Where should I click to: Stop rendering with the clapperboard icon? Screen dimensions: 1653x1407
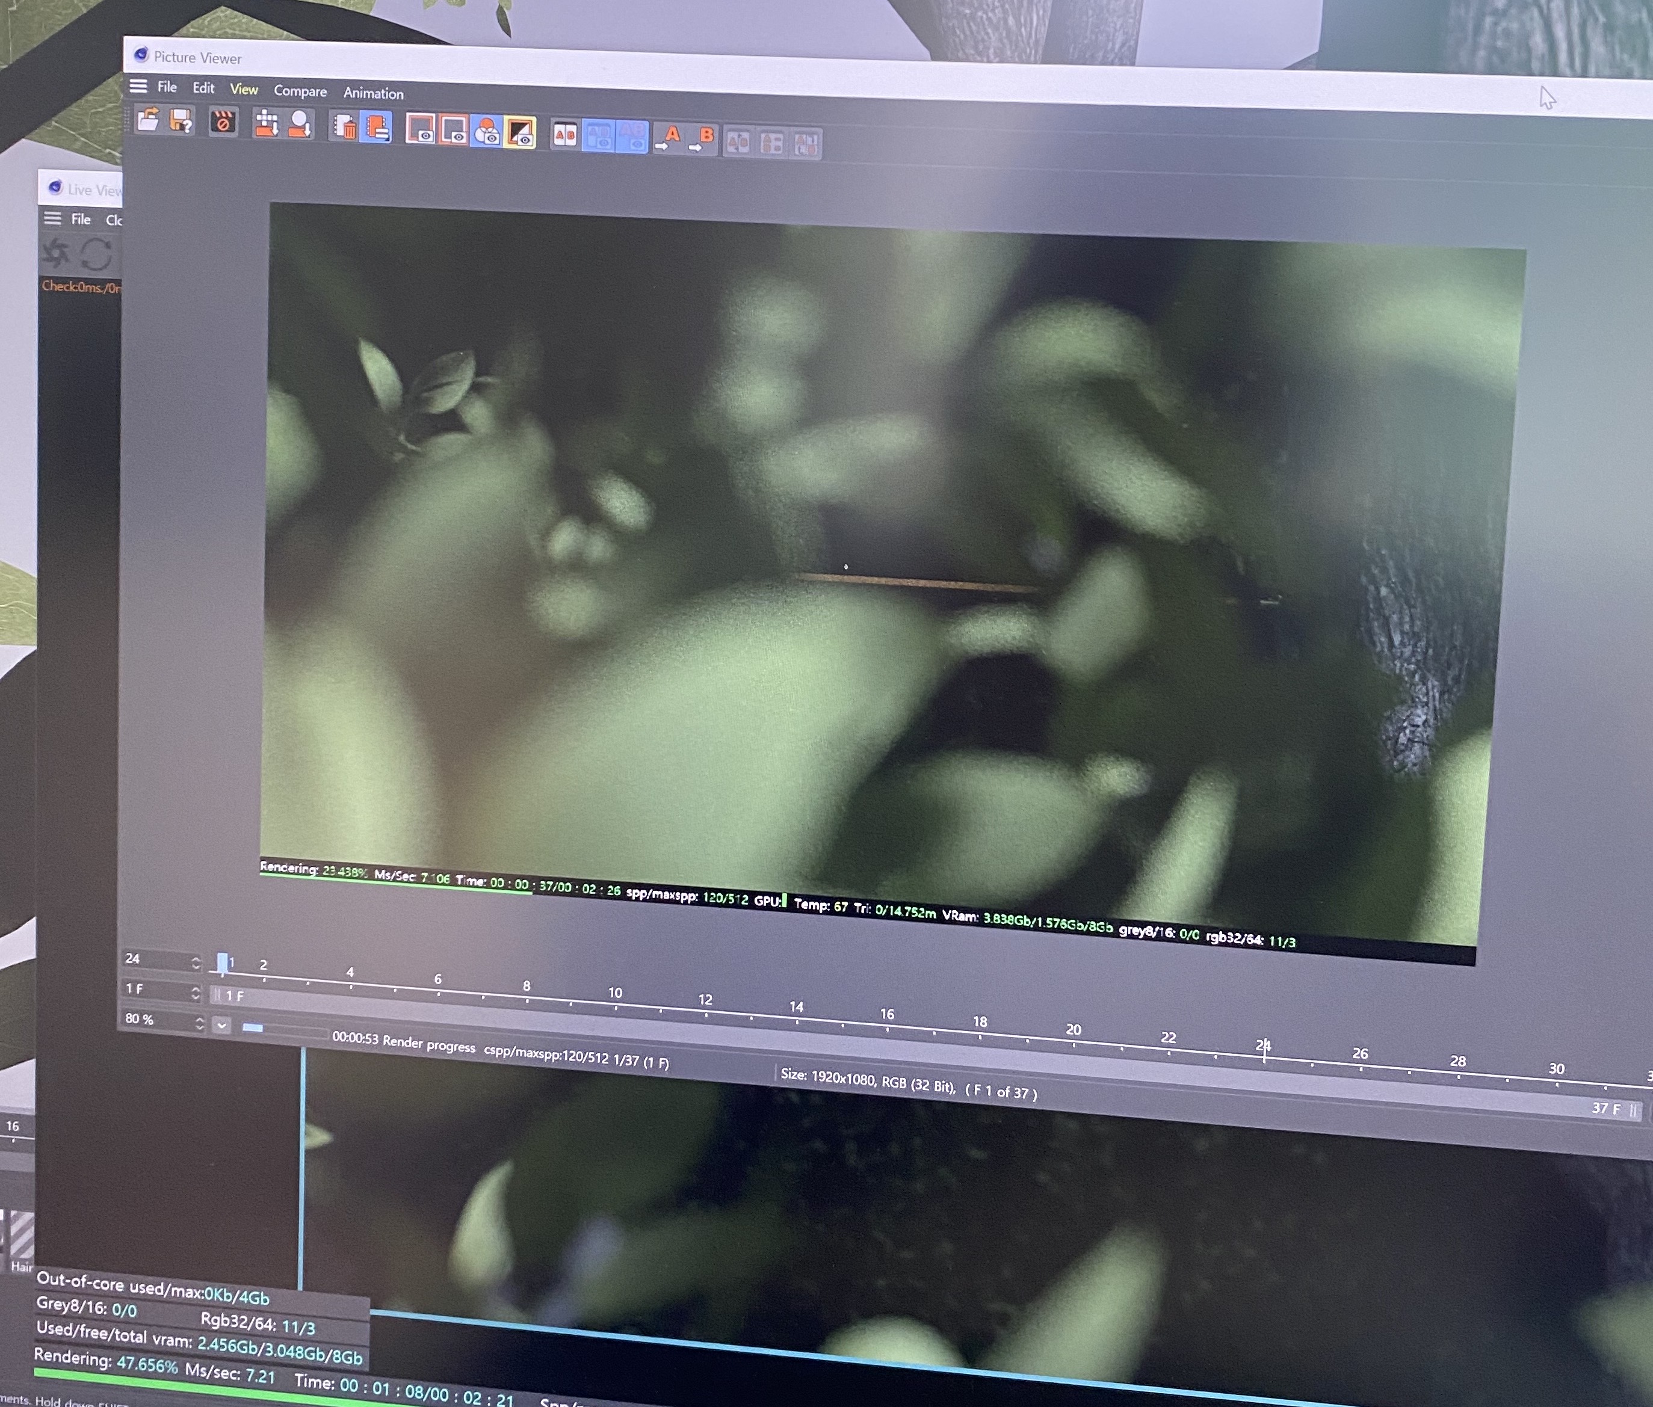click(x=223, y=123)
